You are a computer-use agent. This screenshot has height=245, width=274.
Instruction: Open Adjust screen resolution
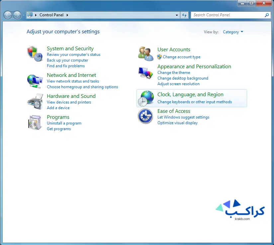point(178,84)
